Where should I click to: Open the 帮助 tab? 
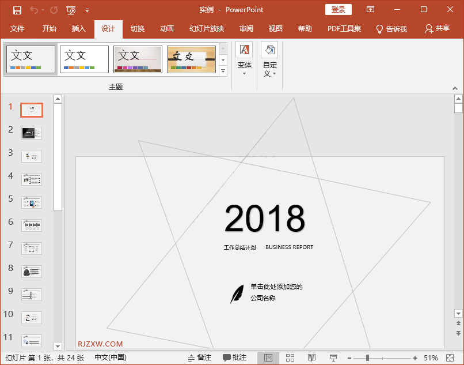pyautogui.click(x=305, y=29)
